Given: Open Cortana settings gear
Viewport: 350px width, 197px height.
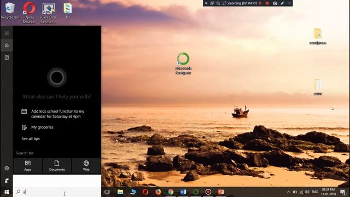Looking at the screenshot, I should [7, 168].
